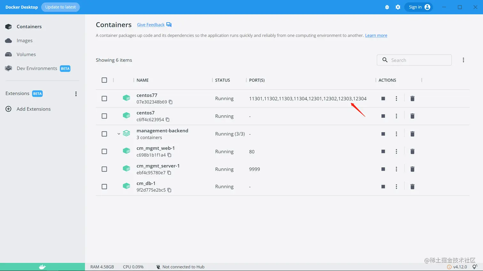Click the Update to latest button
This screenshot has height=271, width=483.
pyautogui.click(x=60, y=7)
